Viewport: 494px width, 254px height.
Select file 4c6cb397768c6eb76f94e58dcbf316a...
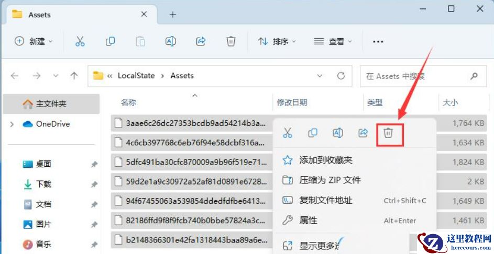[192, 142]
